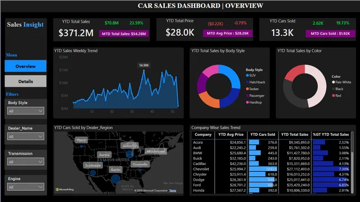Select the Sedan legend marker
This screenshot has height=202, width=360.
247,89
